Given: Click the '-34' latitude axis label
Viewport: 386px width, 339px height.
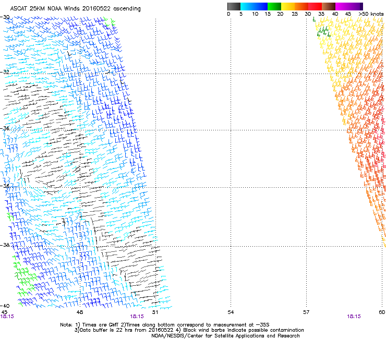Looking at the screenshot, I should [x=5, y=128].
